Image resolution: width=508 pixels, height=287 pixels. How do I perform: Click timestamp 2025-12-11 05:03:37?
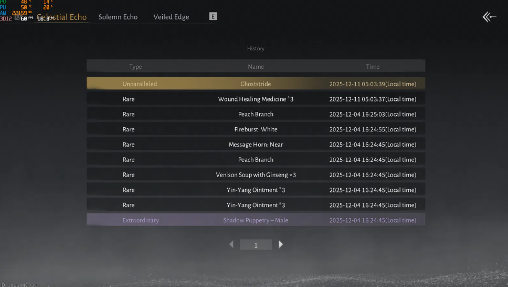(373, 99)
